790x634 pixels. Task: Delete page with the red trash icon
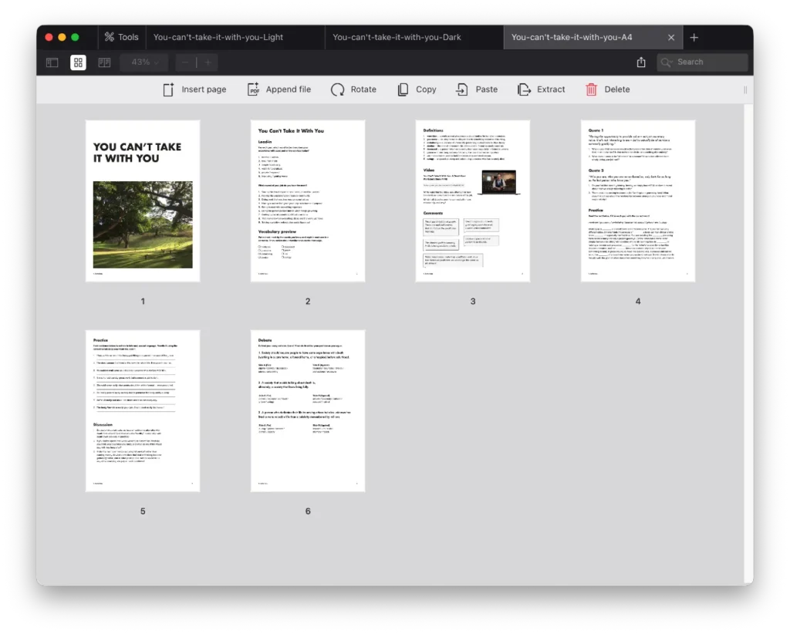[607, 89]
